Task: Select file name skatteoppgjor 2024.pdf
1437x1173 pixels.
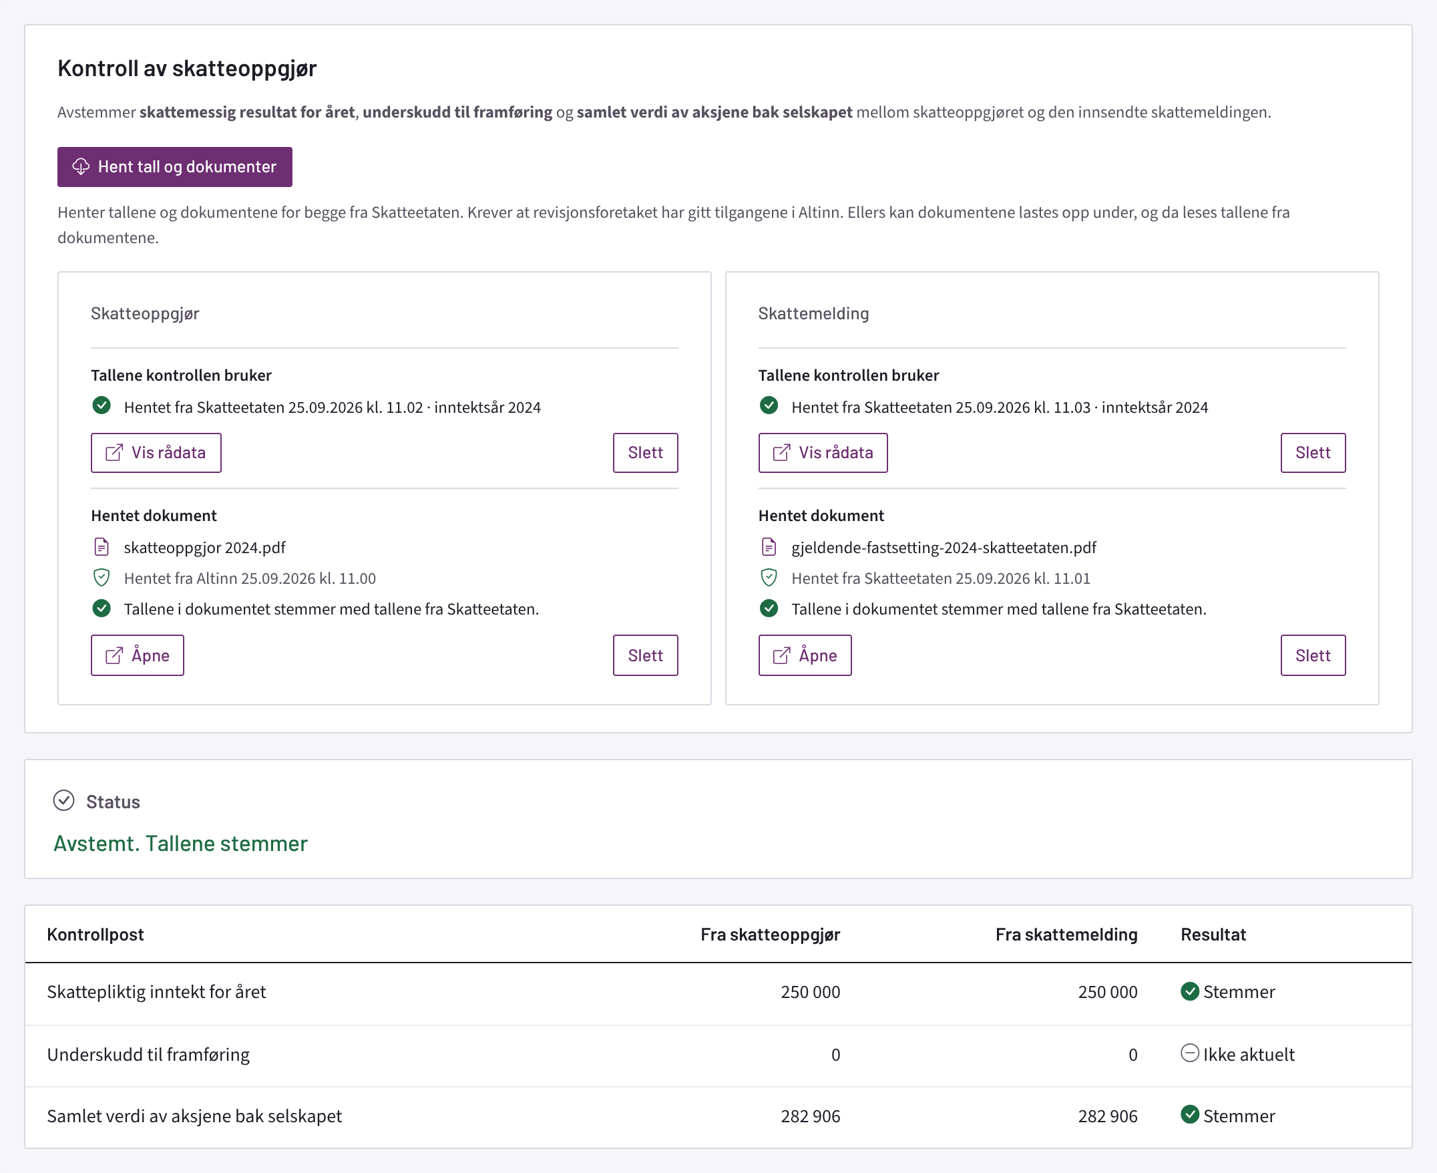Action: click(204, 547)
